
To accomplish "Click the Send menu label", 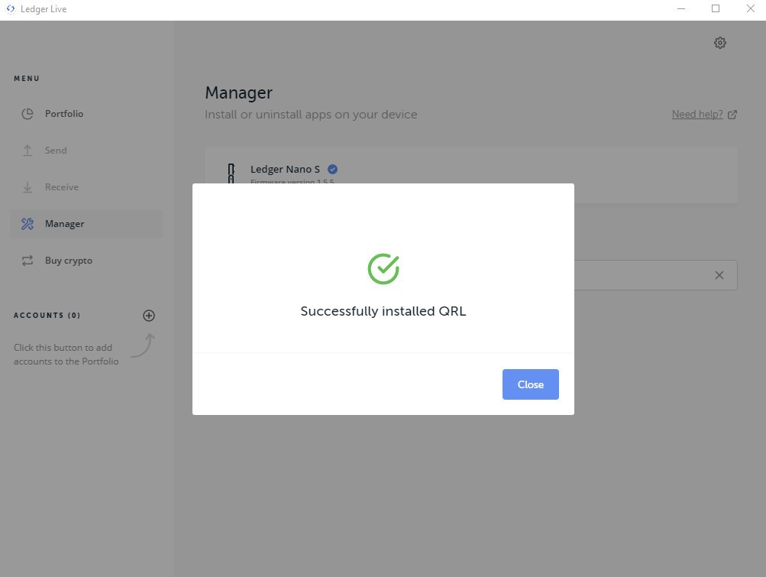I will (56, 151).
